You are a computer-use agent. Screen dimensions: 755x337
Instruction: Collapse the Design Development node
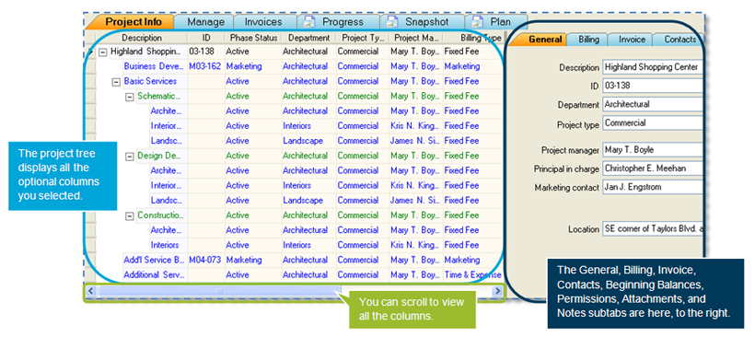pos(129,157)
